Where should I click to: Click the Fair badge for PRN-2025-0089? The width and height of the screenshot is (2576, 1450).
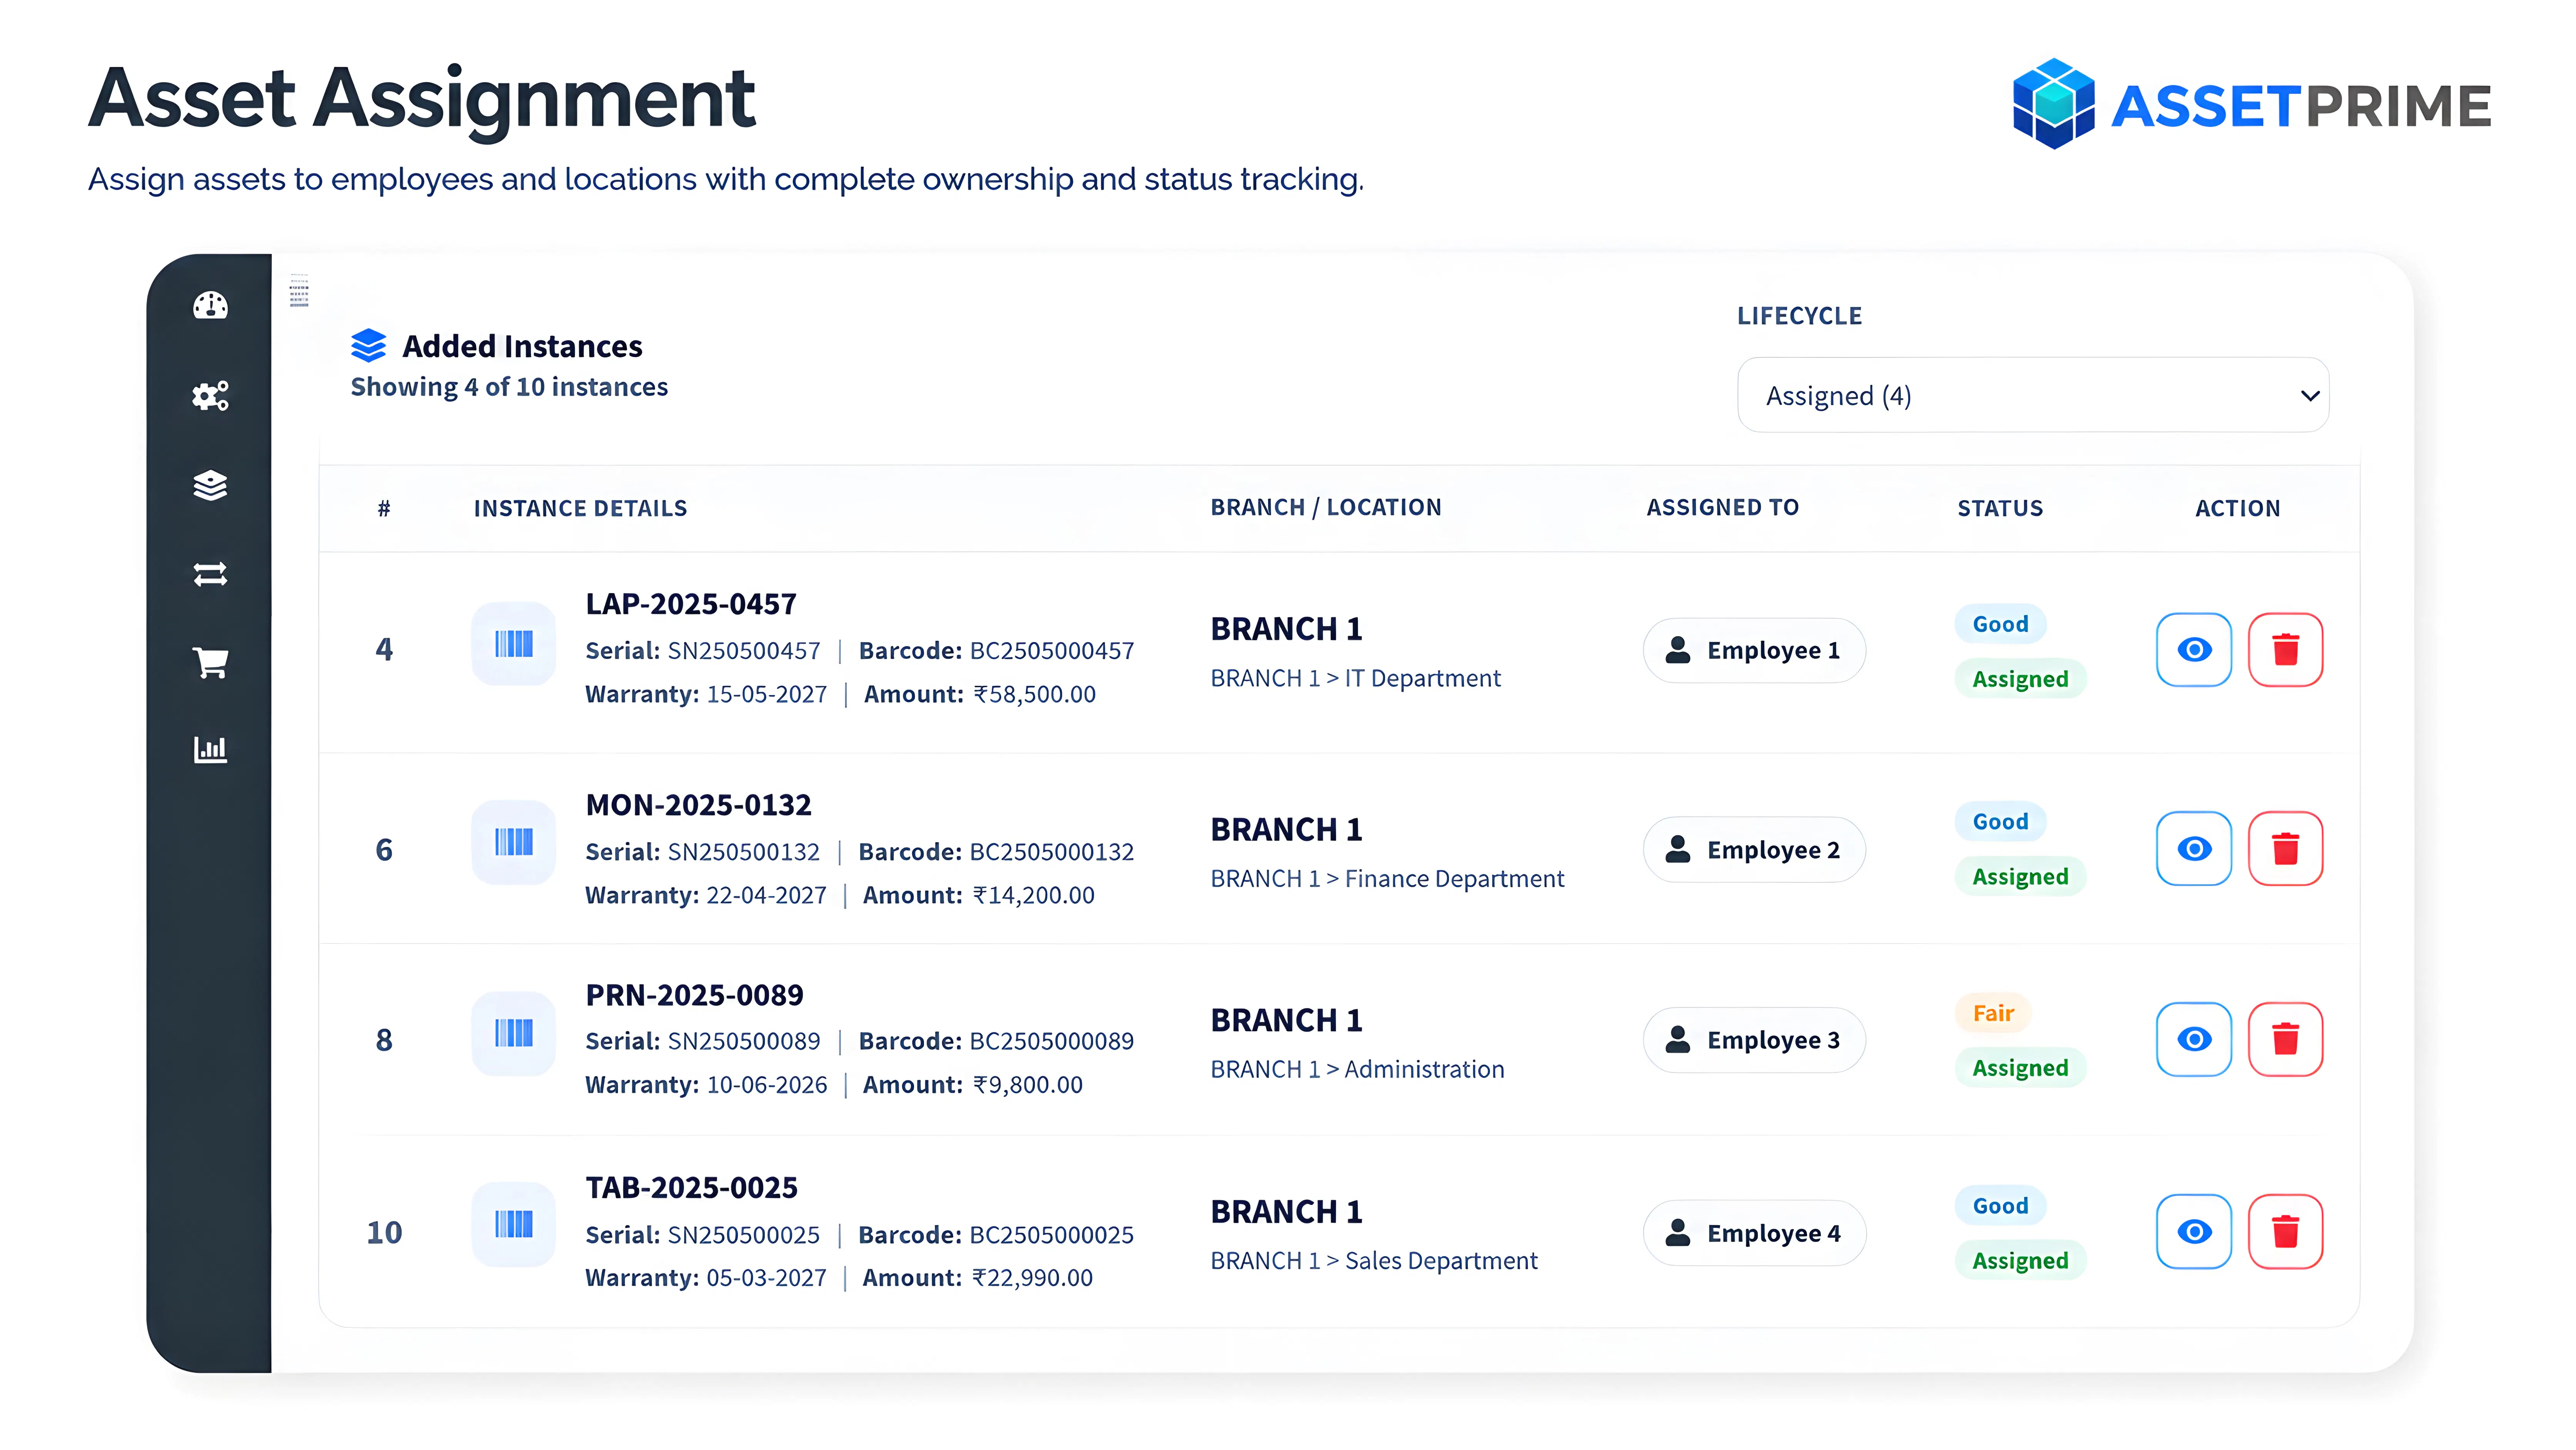click(x=1993, y=1013)
